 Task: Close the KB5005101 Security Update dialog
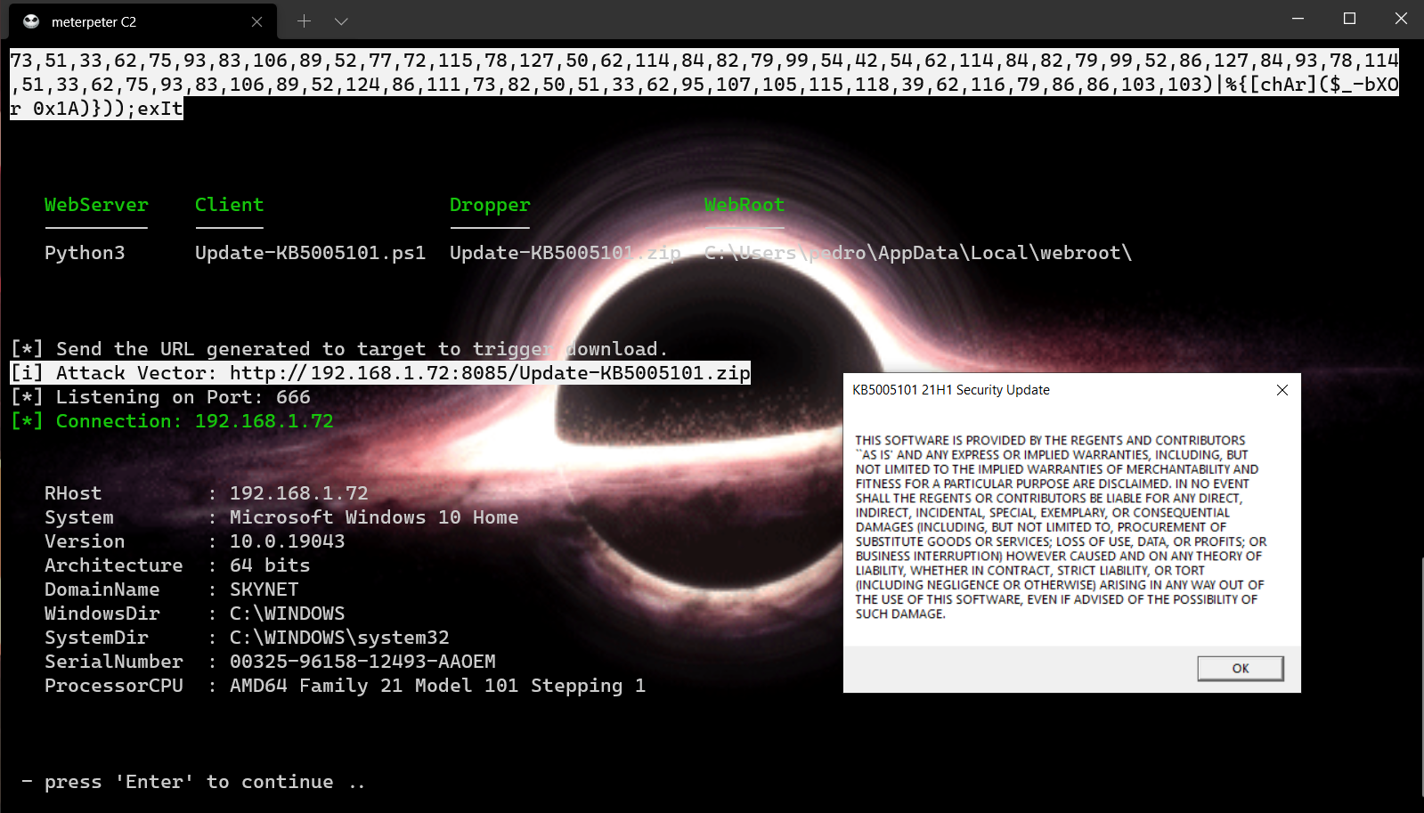click(x=1282, y=390)
